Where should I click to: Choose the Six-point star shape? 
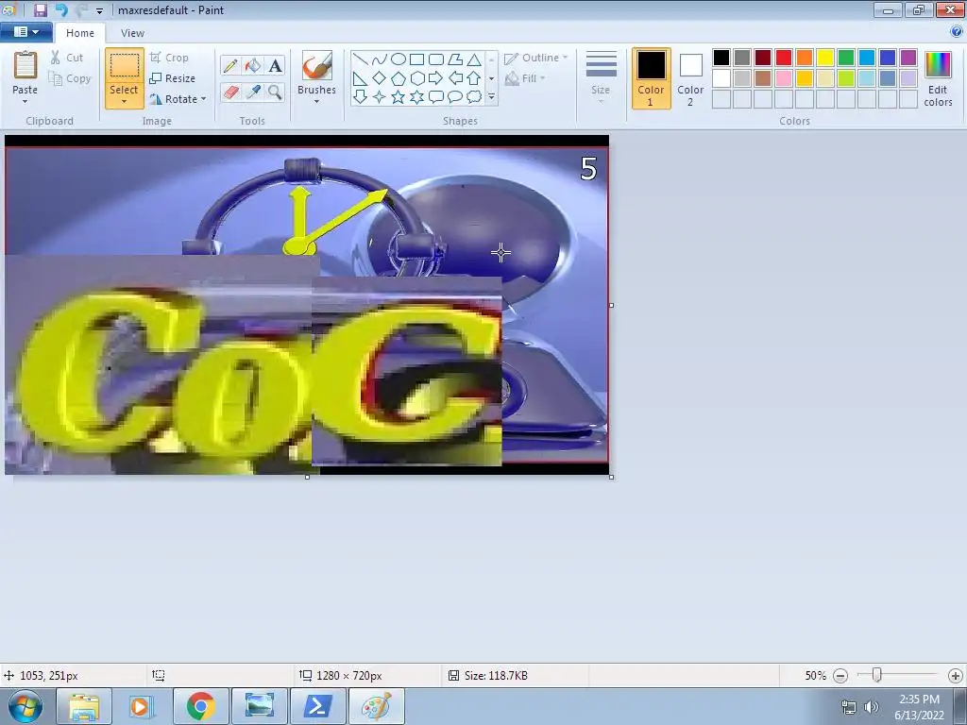416,97
